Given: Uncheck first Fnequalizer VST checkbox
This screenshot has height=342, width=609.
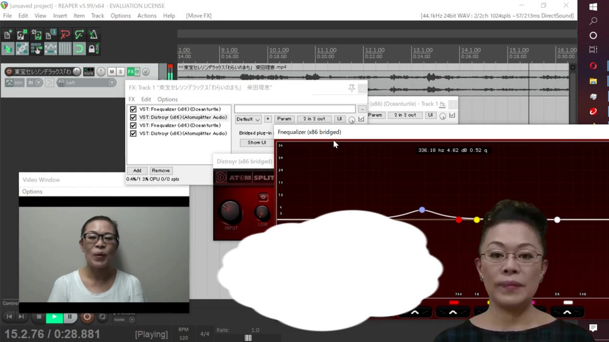Looking at the screenshot, I should pos(133,110).
